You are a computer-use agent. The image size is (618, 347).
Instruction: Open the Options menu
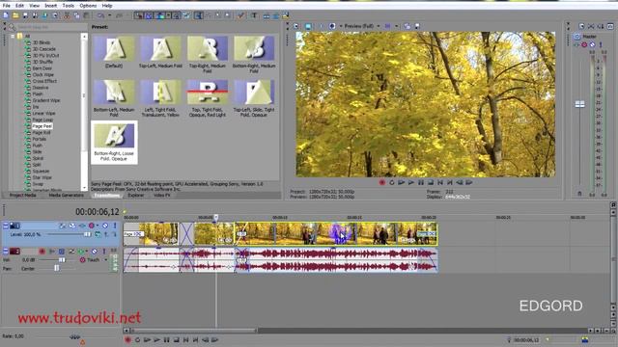pos(88,6)
